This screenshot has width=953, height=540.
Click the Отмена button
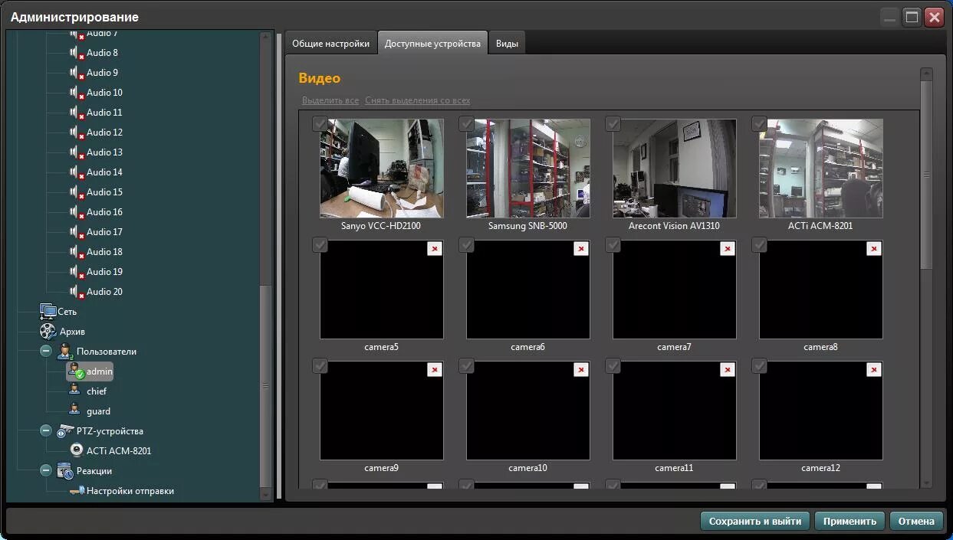point(916,521)
